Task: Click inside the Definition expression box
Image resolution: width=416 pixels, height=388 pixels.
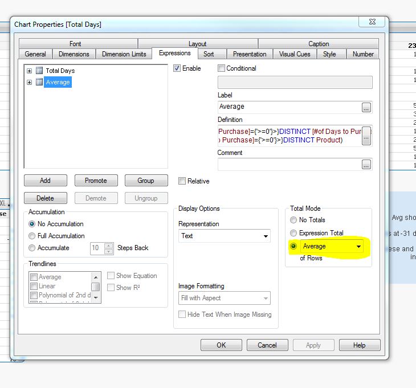Action: (x=289, y=136)
